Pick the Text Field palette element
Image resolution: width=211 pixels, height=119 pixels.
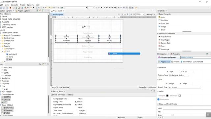163,20
